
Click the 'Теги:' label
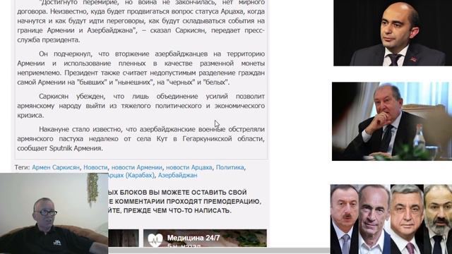coord(23,167)
